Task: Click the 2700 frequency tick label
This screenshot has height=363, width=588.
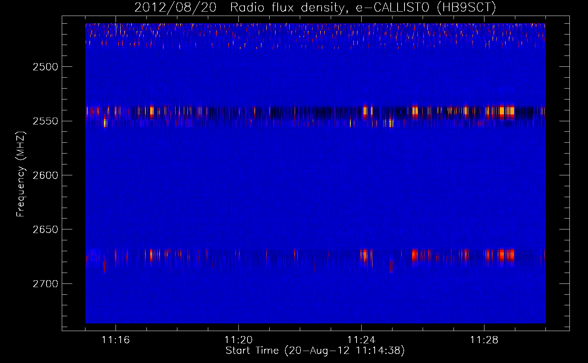Action: (x=45, y=284)
